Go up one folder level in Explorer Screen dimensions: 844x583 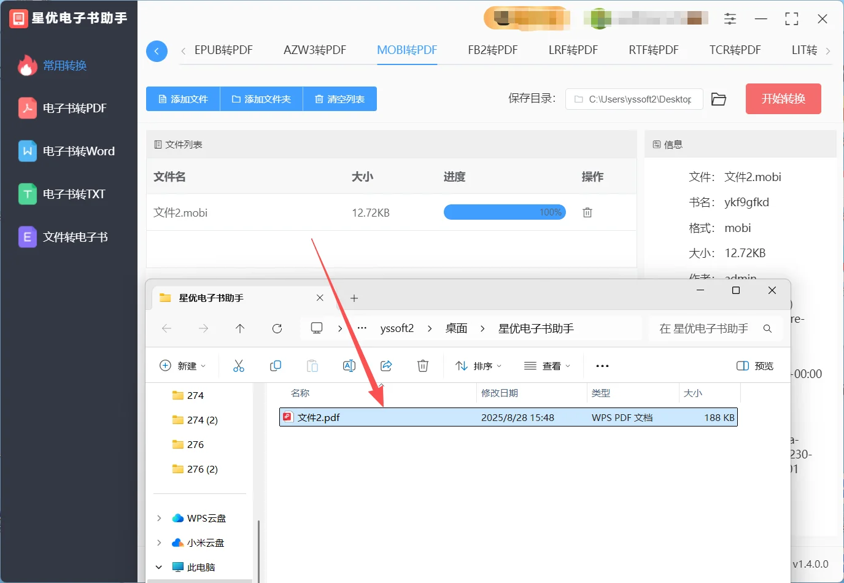[x=240, y=328]
